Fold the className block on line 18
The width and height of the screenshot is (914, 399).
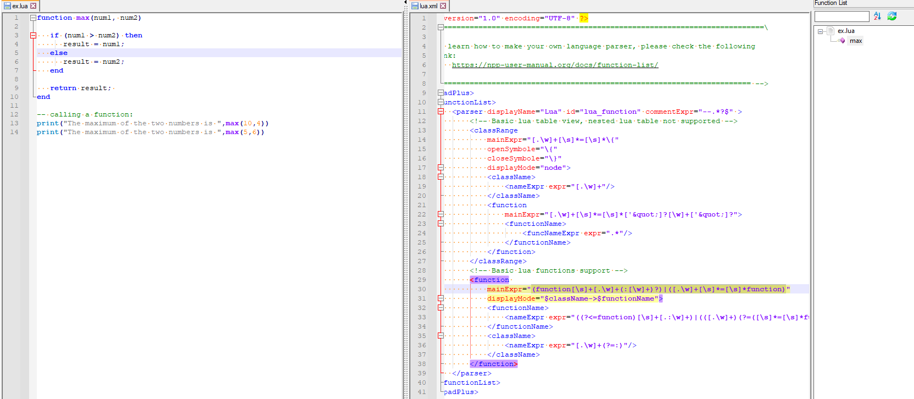tap(441, 177)
